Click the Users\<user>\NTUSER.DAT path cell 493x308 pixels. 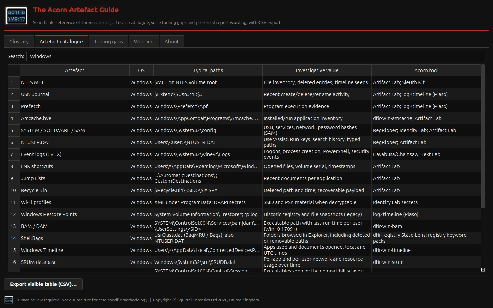[x=208, y=142]
